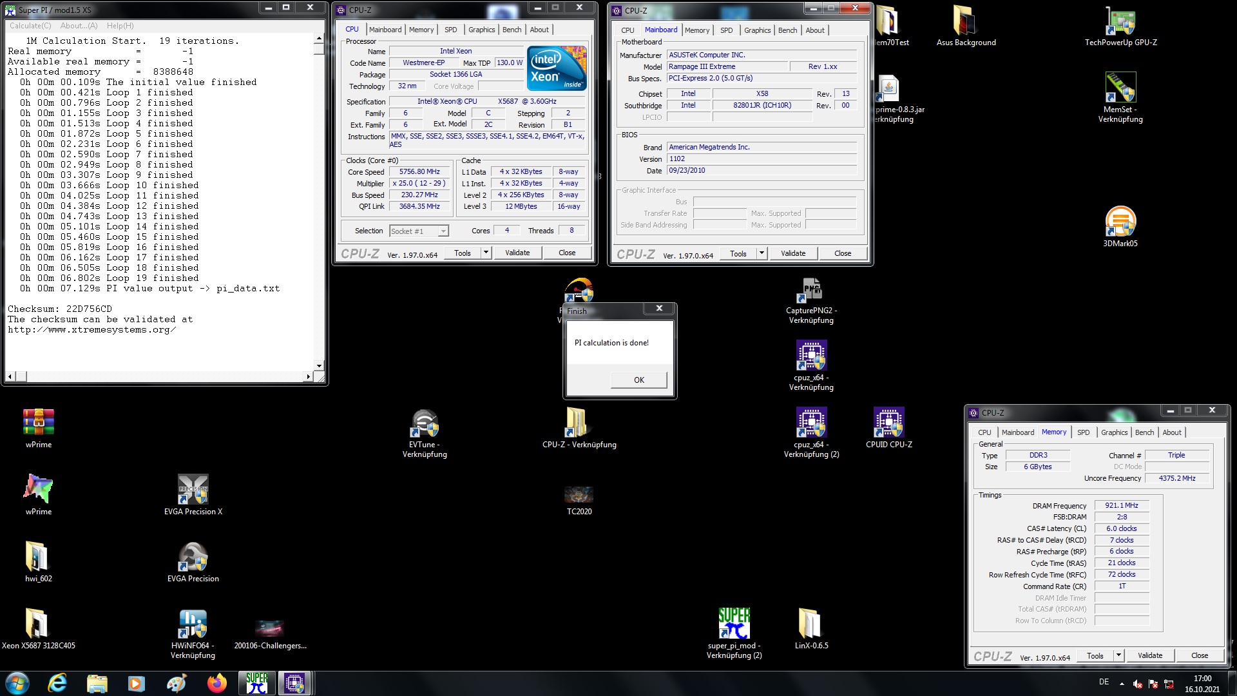The image size is (1237, 696).
Task: Open Internet Explorer from taskbar
Action: [x=58, y=682]
